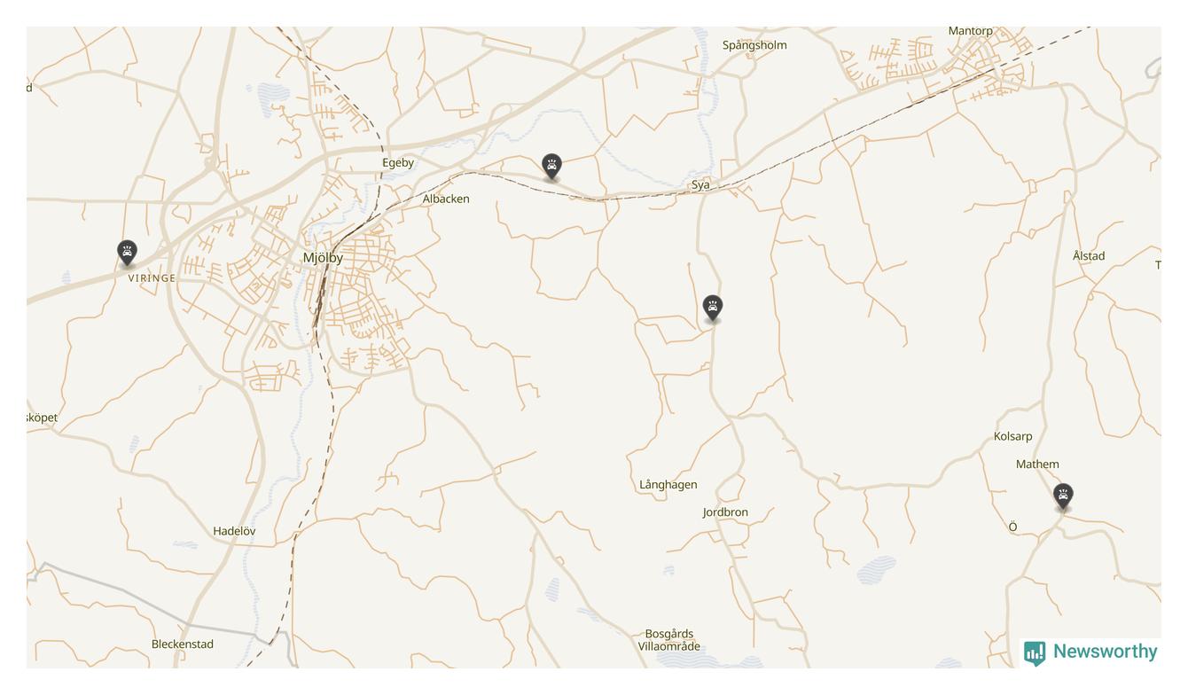Click the Albacken map label
Screen dimensions: 1188x695
pyautogui.click(x=446, y=199)
